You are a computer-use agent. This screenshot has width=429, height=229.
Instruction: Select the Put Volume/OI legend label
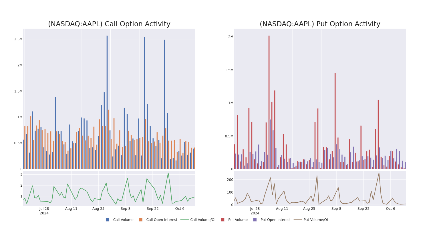click(316, 220)
